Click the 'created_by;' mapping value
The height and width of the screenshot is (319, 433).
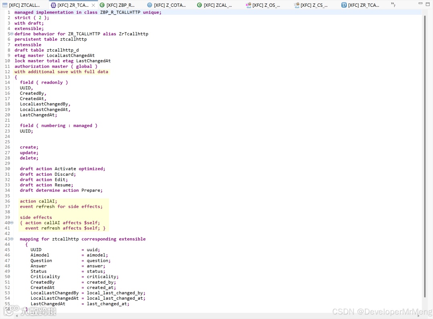[x=101, y=282]
